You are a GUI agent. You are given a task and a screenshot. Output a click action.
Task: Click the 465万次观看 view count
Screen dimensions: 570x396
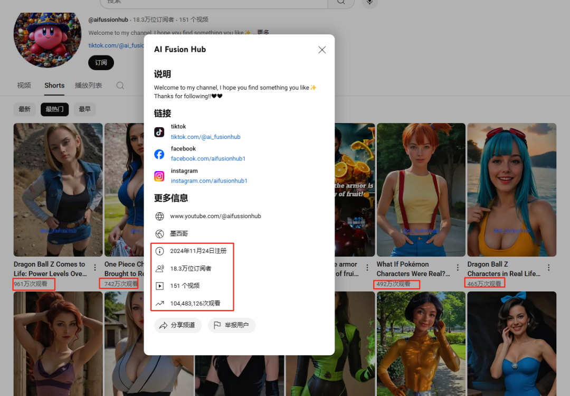[x=484, y=284]
